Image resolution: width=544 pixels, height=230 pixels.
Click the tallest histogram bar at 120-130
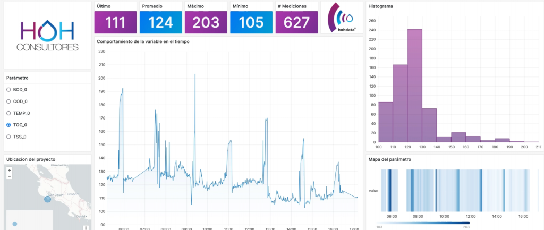[x=414, y=85]
